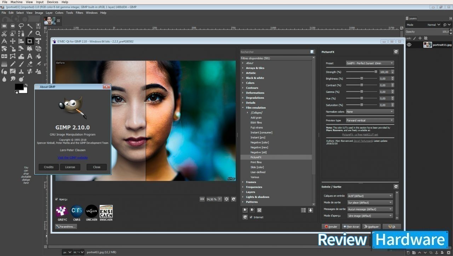Click the Annuler button
453x256 pixels.
point(331,227)
